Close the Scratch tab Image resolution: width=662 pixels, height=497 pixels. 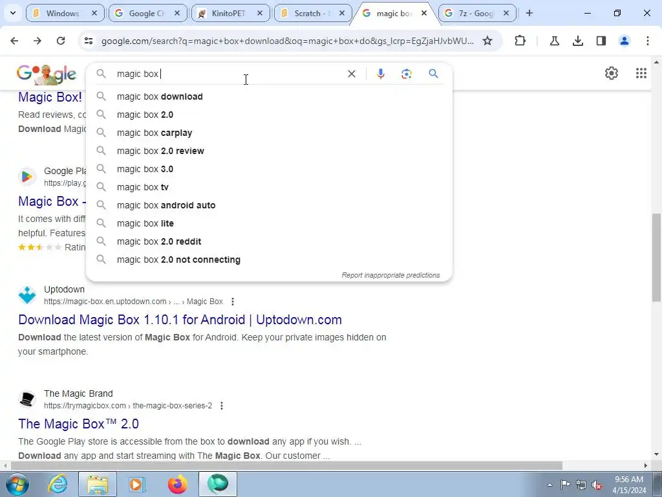(343, 13)
